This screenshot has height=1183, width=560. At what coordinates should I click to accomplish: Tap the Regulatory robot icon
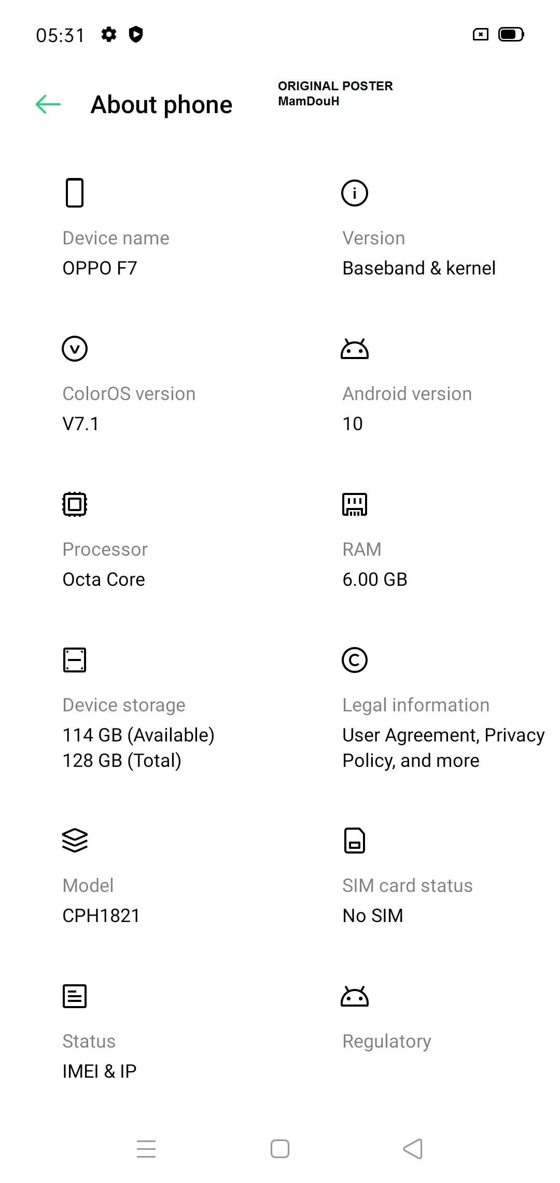355,996
